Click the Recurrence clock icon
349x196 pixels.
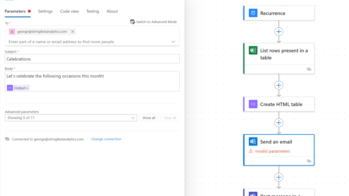point(253,13)
